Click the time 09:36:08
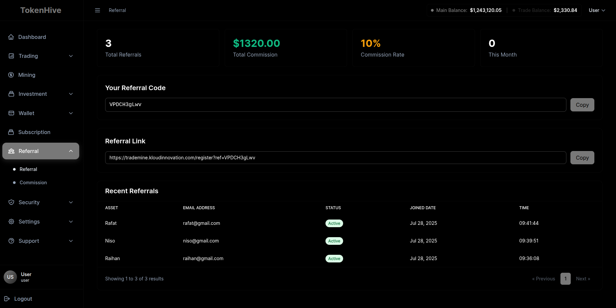 click(x=529, y=258)
